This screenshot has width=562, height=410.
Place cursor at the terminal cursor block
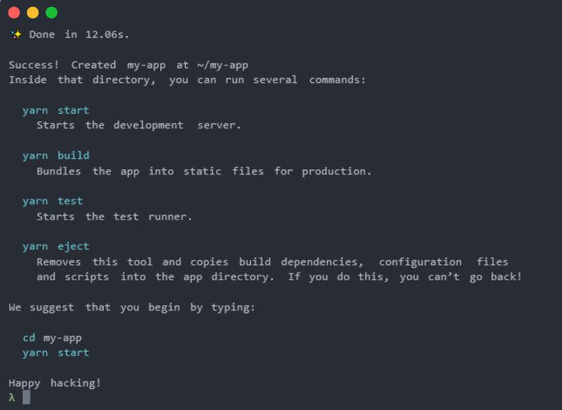[x=27, y=397]
